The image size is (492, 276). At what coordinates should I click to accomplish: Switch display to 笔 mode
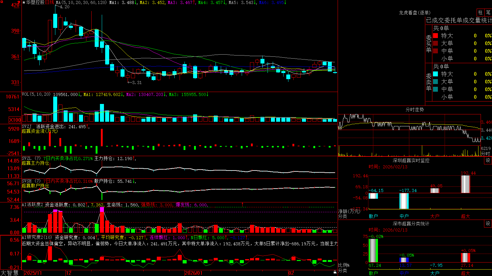point(488,13)
